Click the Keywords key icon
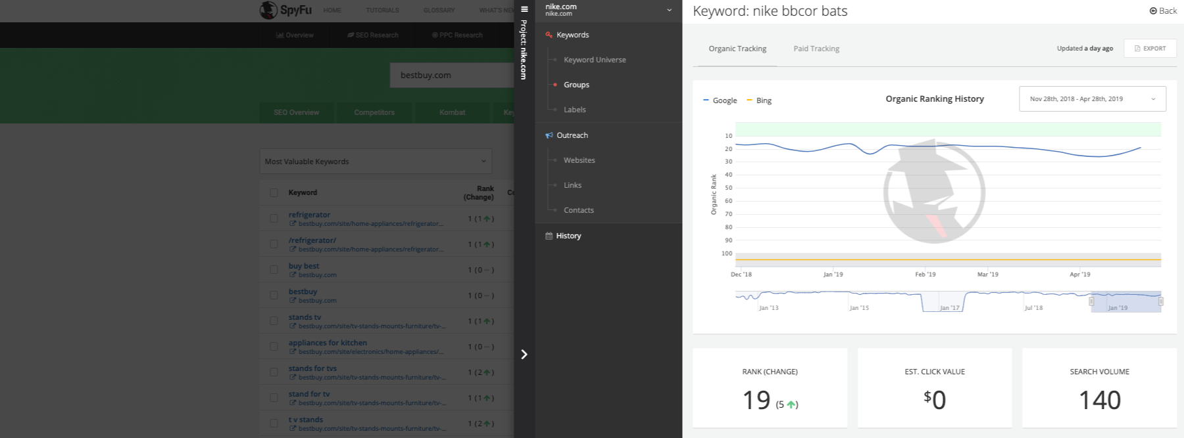The height and width of the screenshot is (438, 1184). (x=549, y=35)
